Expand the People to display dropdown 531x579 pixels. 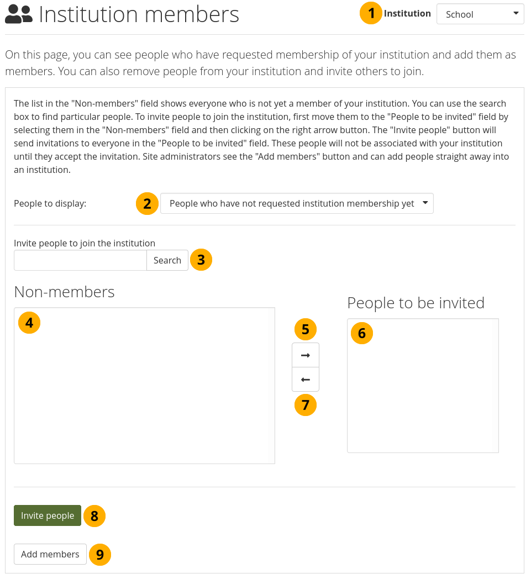pyautogui.click(x=297, y=204)
